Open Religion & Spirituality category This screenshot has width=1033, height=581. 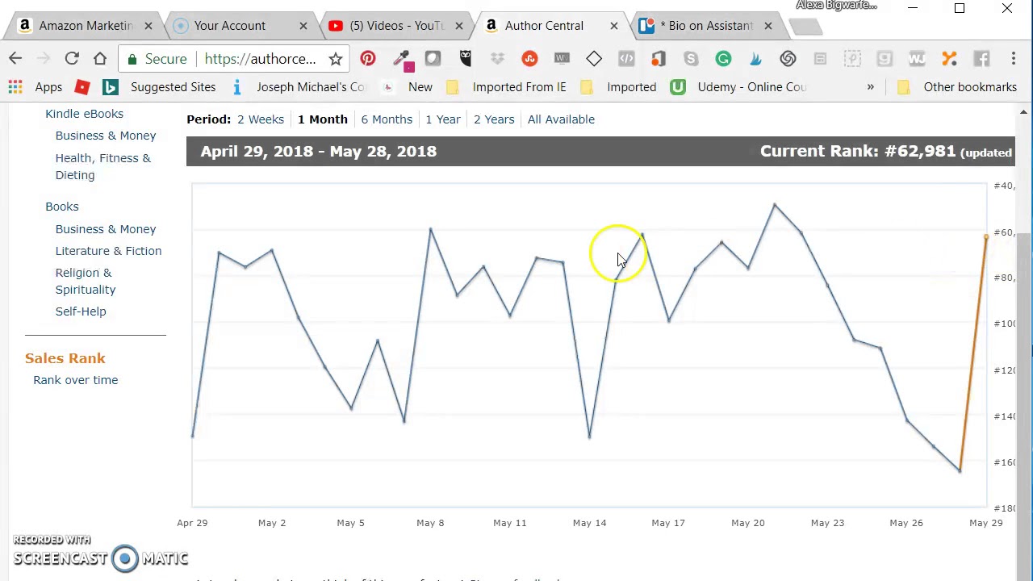pyautogui.click(x=86, y=281)
